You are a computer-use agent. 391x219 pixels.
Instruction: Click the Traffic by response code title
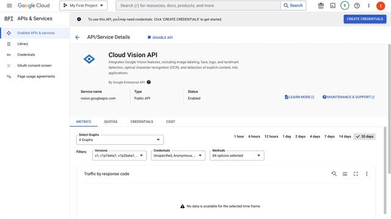[106, 174]
